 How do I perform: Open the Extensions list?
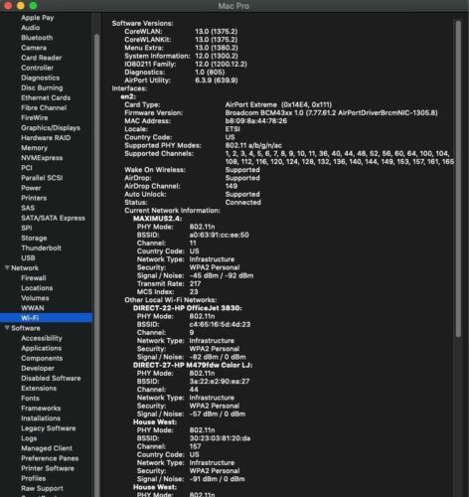point(39,389)
